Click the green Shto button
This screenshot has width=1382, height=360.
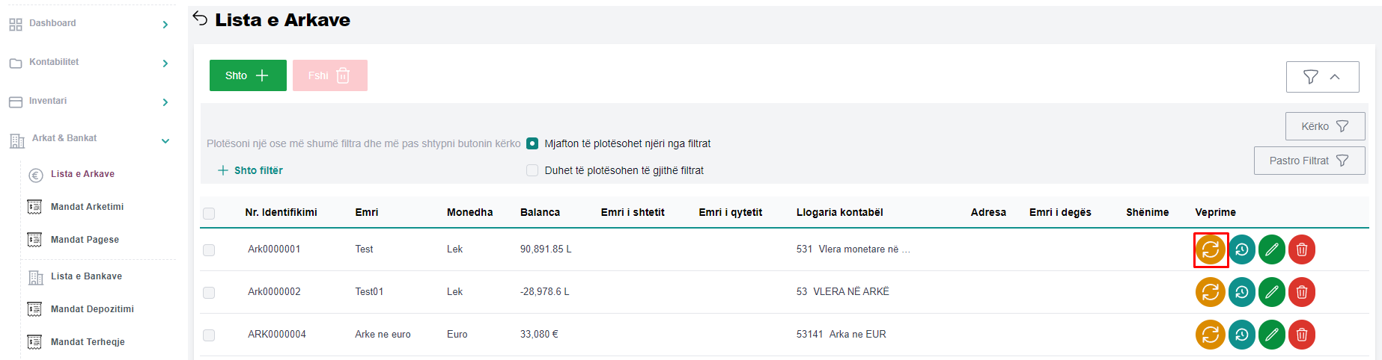click(x=248, y=75)
